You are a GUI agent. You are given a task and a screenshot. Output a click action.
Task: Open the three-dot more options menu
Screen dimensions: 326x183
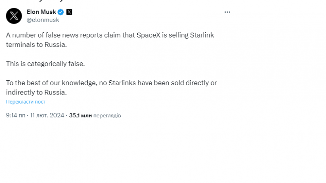227,12
